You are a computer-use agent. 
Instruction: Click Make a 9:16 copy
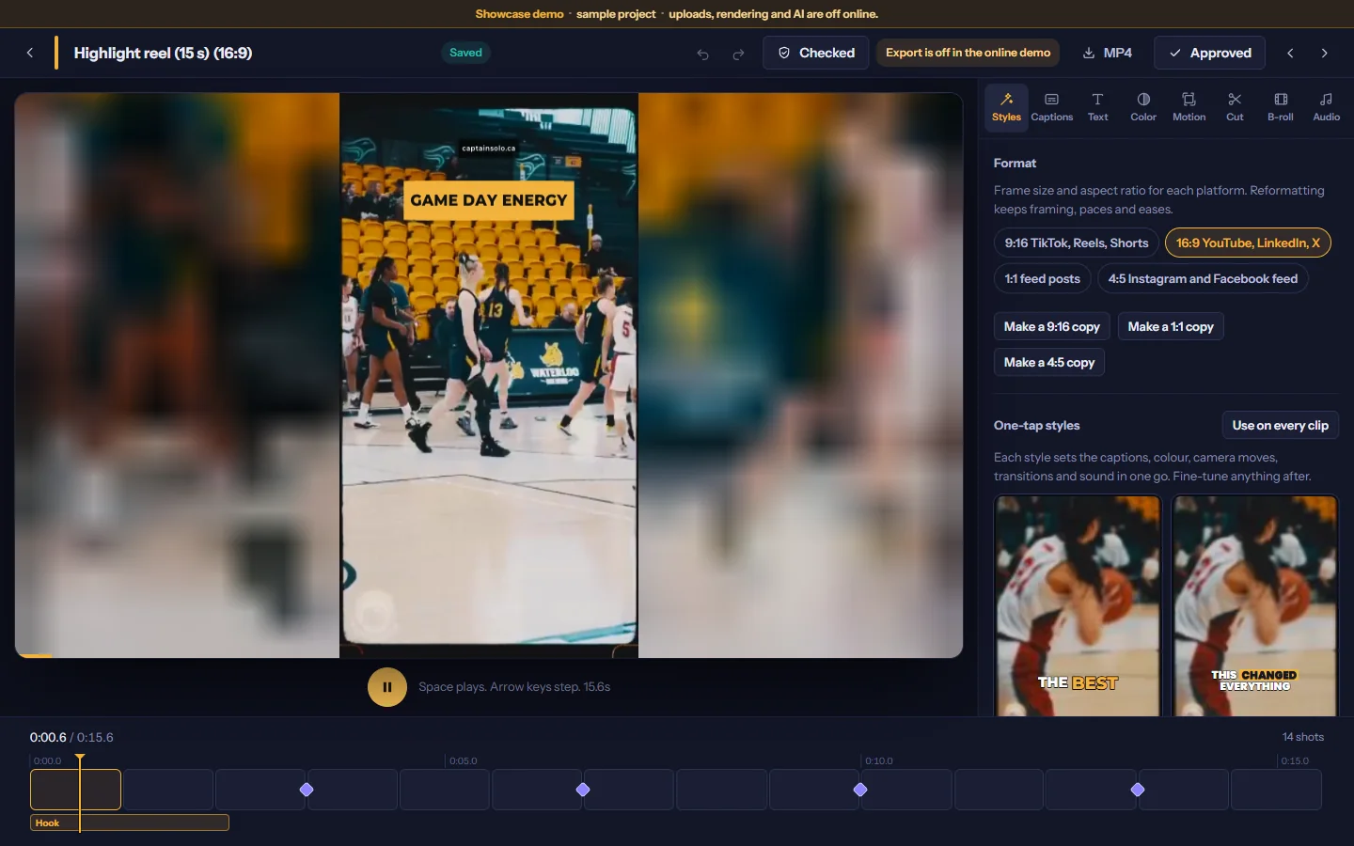pos(1051,326)
